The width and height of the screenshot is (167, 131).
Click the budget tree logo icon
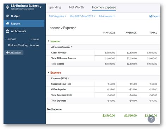tap(8, 7)
